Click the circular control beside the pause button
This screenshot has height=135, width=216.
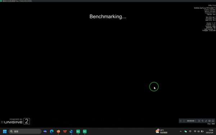[x=184, y=121]
